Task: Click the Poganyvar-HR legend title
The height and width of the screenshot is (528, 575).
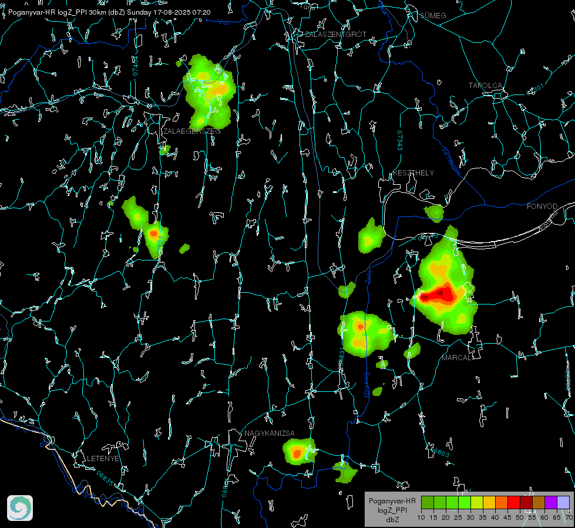Action: coord(392,501)
